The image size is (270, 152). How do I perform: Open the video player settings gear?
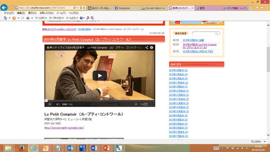pyautogui.click(x=136, y=104)
